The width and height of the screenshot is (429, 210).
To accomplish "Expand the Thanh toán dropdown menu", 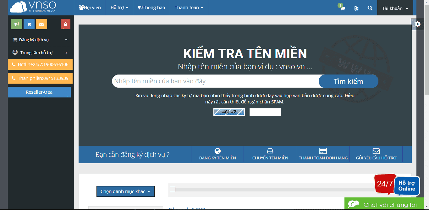I will [x=189, y=8].
